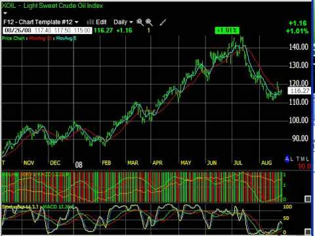
Task: Click the large +1.01% value top right
Action: 297,31
